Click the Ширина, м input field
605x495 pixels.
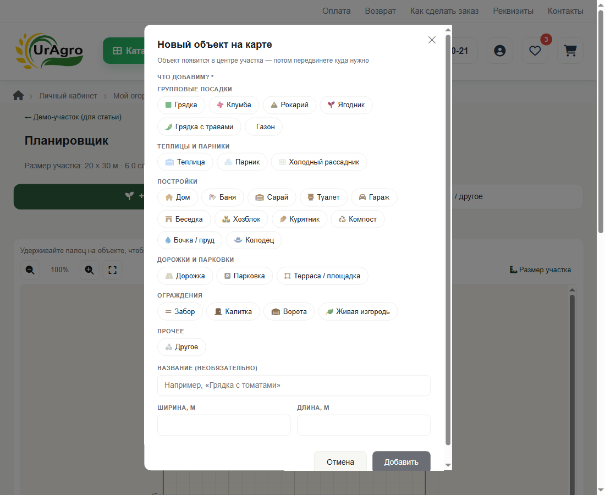[x=224, y=425]
